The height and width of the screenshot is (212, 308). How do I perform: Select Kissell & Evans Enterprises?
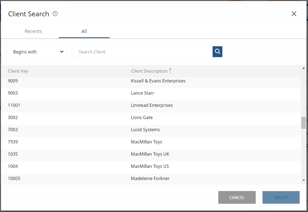tap(158, 81)
